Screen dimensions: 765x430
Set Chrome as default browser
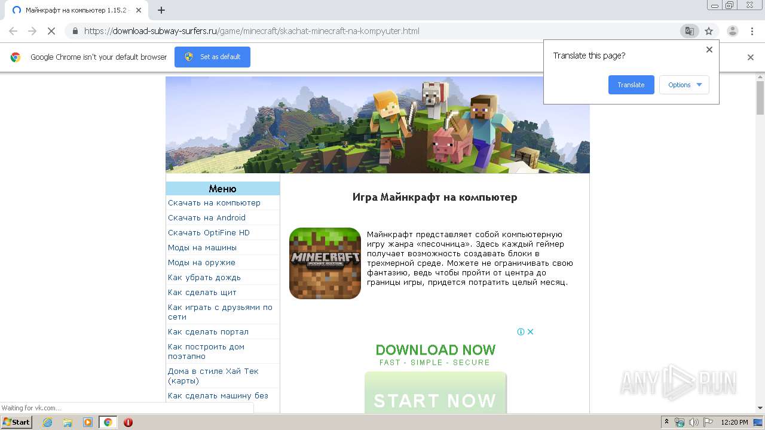click(212, 57)
